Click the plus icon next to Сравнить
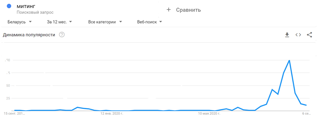This screenshot has height=119, width=318. pos(169,10)
